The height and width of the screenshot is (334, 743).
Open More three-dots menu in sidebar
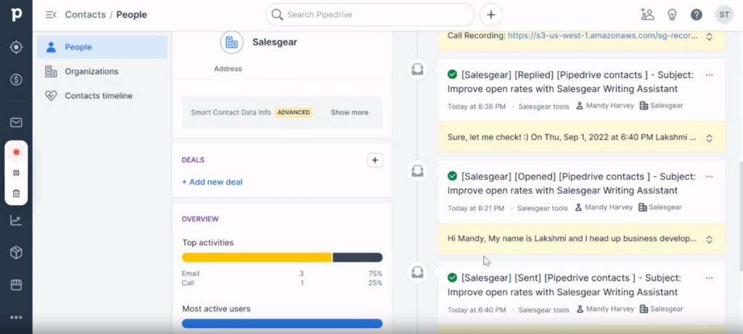pos(16,317)
